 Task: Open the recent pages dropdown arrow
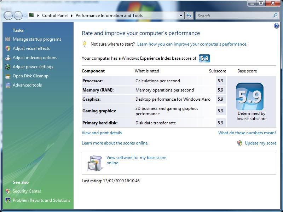coord(25,16)
